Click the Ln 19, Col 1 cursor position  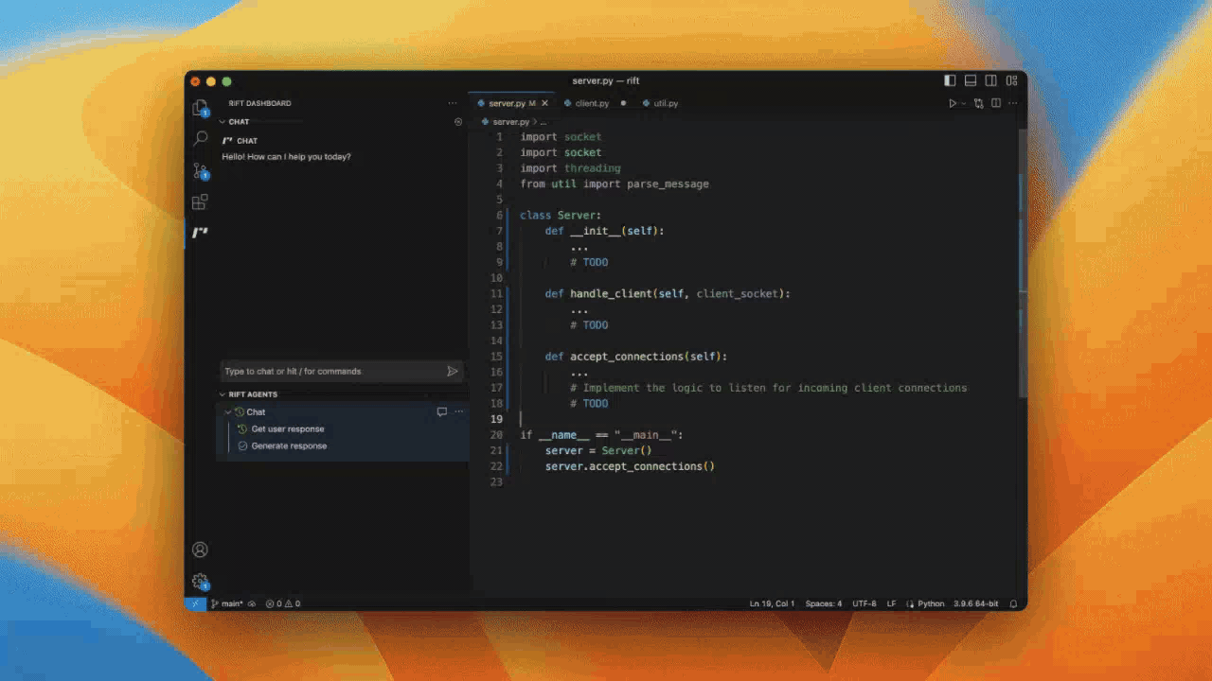[x=772, y=603]
